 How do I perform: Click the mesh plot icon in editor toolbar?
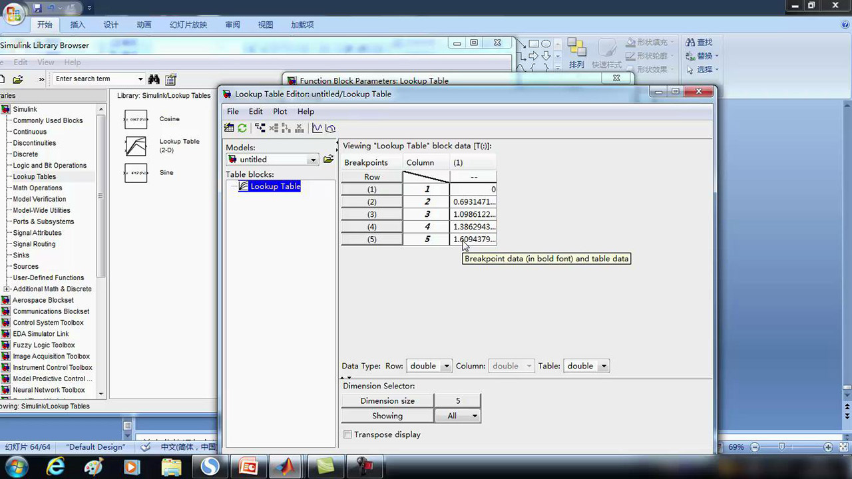(x=330, y=128)
